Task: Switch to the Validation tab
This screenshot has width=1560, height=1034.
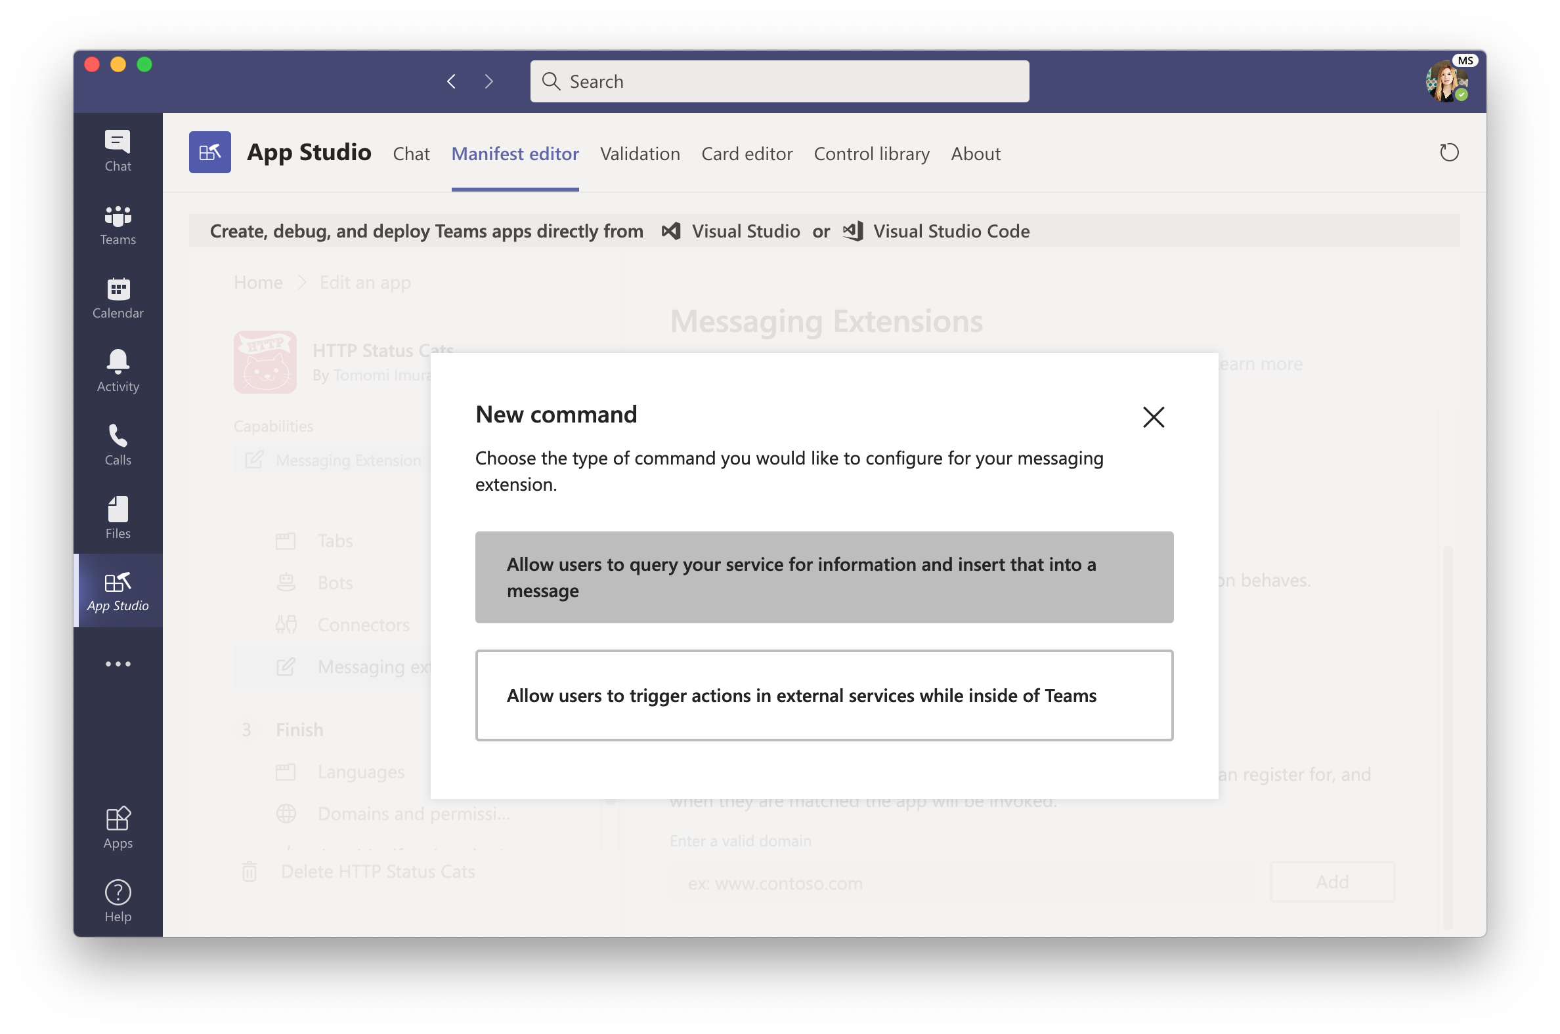Action: pyautogui.click(x=639, y=154)
